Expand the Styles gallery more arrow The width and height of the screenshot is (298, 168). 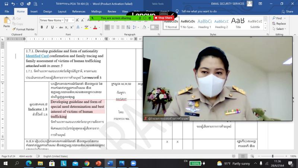pyautogui.click(x=266, y=28)
